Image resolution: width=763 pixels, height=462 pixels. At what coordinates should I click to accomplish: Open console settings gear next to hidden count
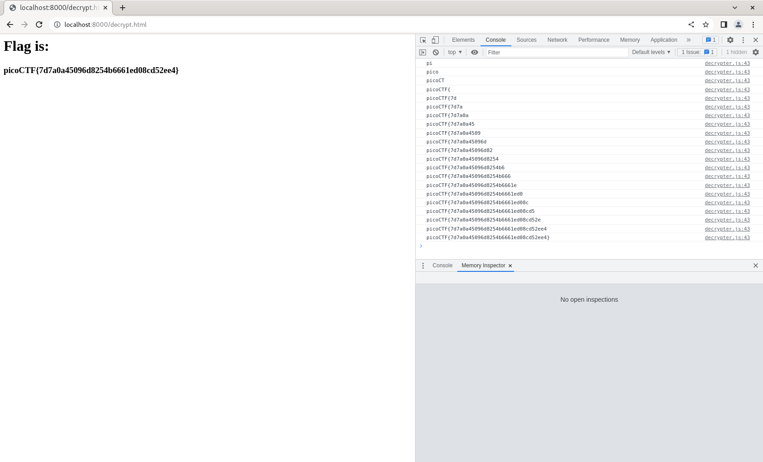click(756, 52)
